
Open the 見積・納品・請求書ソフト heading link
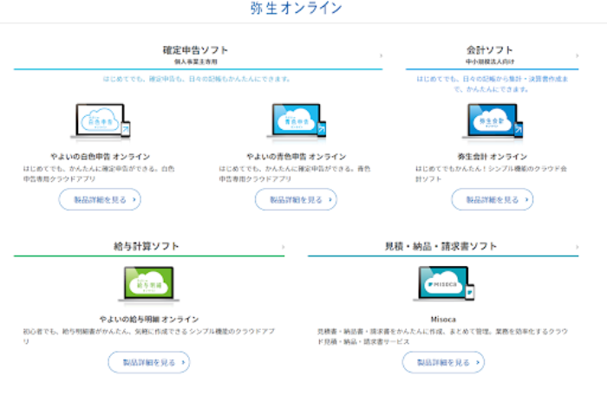(x=441, y=246)
